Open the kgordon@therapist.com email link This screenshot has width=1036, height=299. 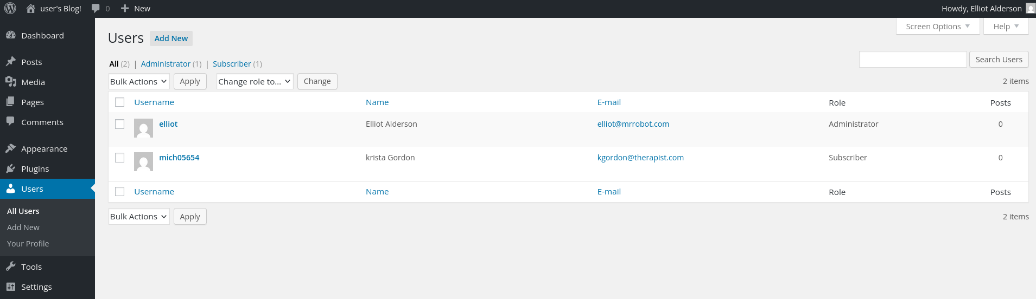pos(640,158)
